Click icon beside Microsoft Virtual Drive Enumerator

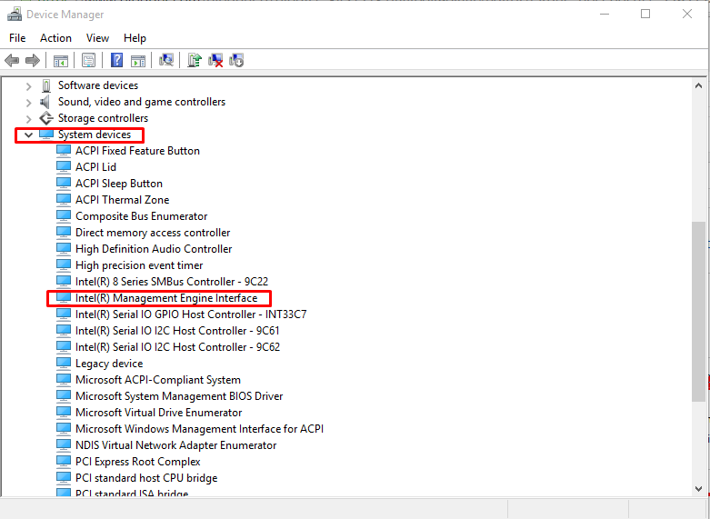pos(64,413)
